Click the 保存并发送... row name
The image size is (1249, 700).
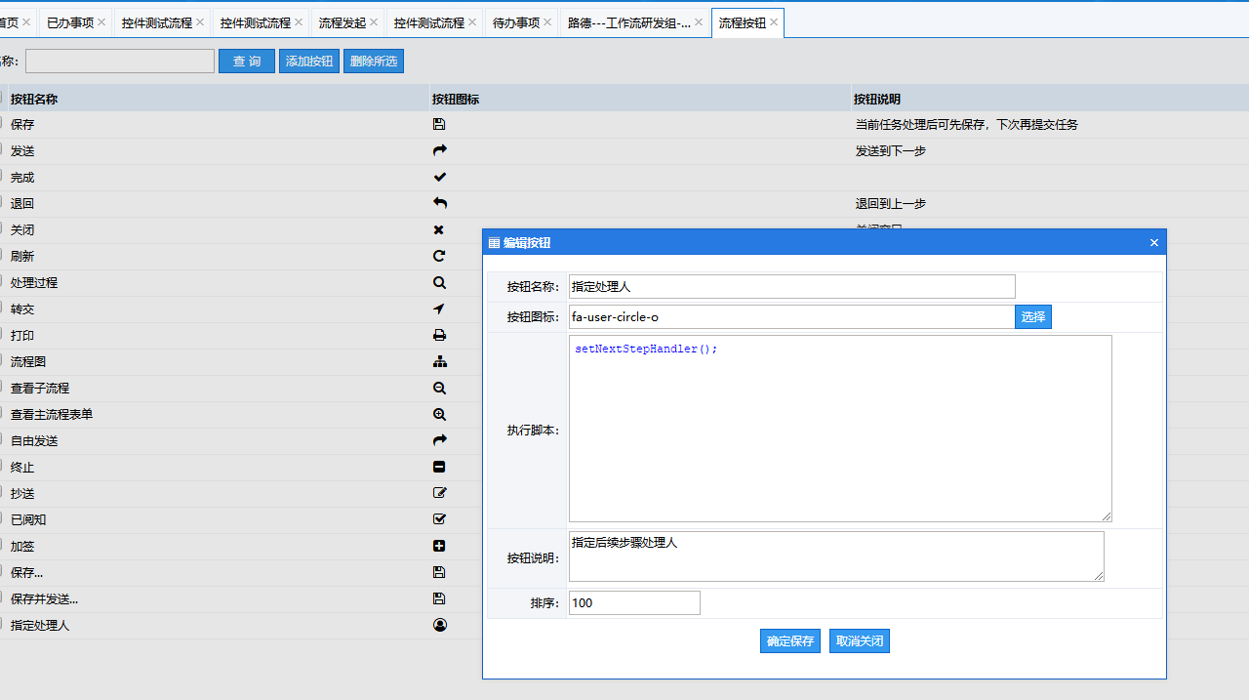coord(45,599)
